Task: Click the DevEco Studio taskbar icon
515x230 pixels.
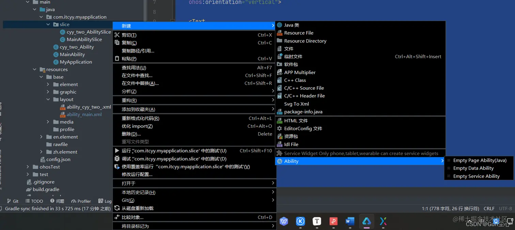Action: (x=366, y=222)
